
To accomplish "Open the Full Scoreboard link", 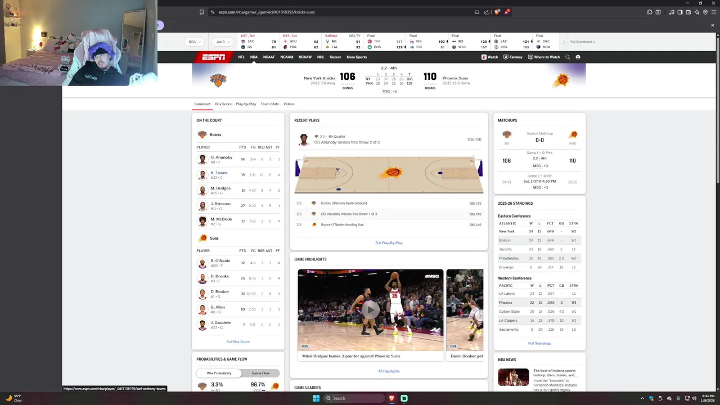I will click(x=582, y=42).
